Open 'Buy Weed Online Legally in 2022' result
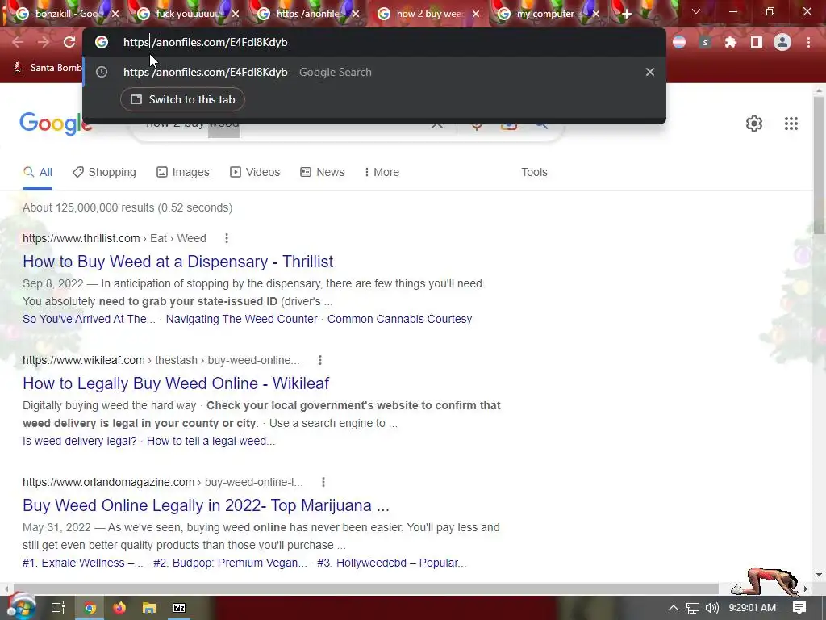The height and width of the screenshot is (620, 826). click(206, 505)
